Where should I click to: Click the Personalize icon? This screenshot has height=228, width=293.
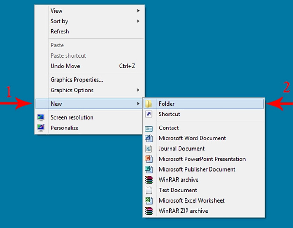[41, 128]
